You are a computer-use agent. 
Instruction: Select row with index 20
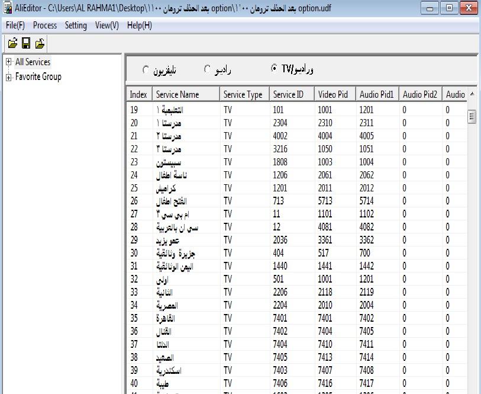tap(296, 123)
